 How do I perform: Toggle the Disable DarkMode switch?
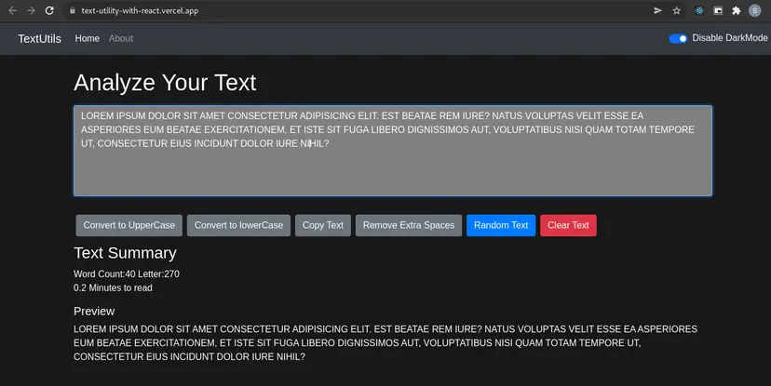pos(678,38)
